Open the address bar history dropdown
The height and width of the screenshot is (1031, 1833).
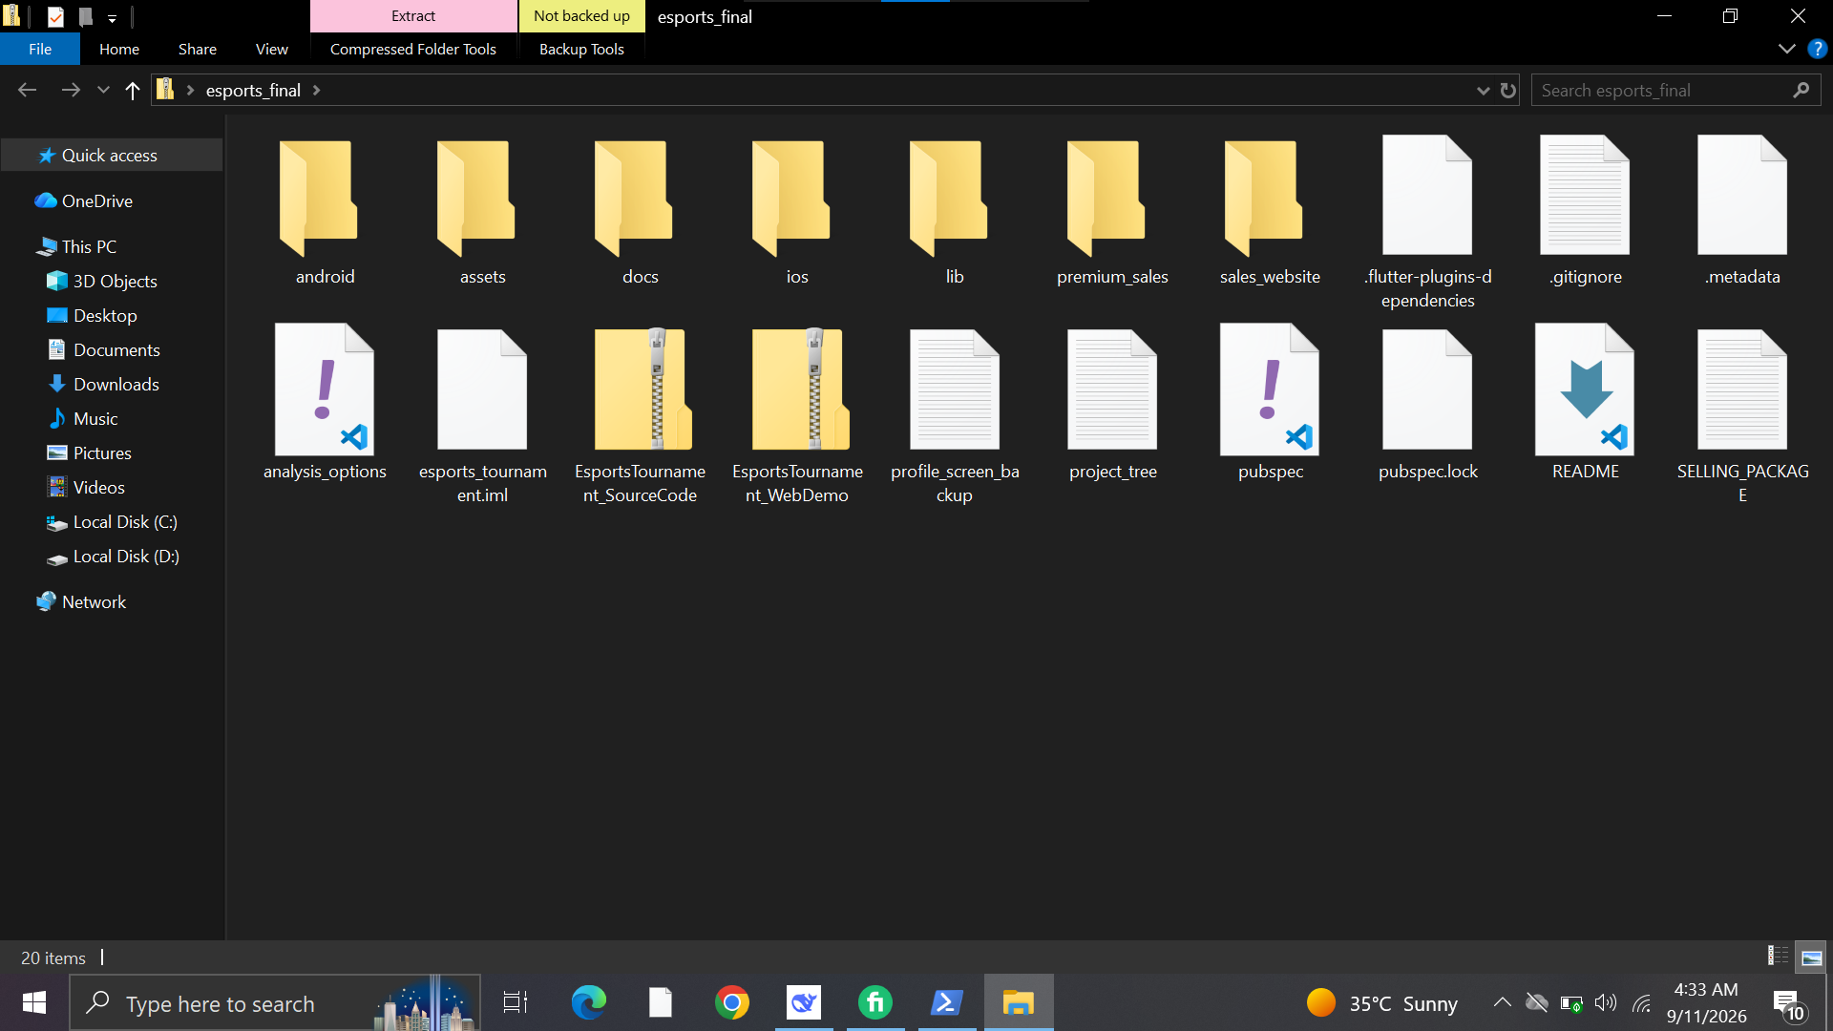click(1483, 91)
